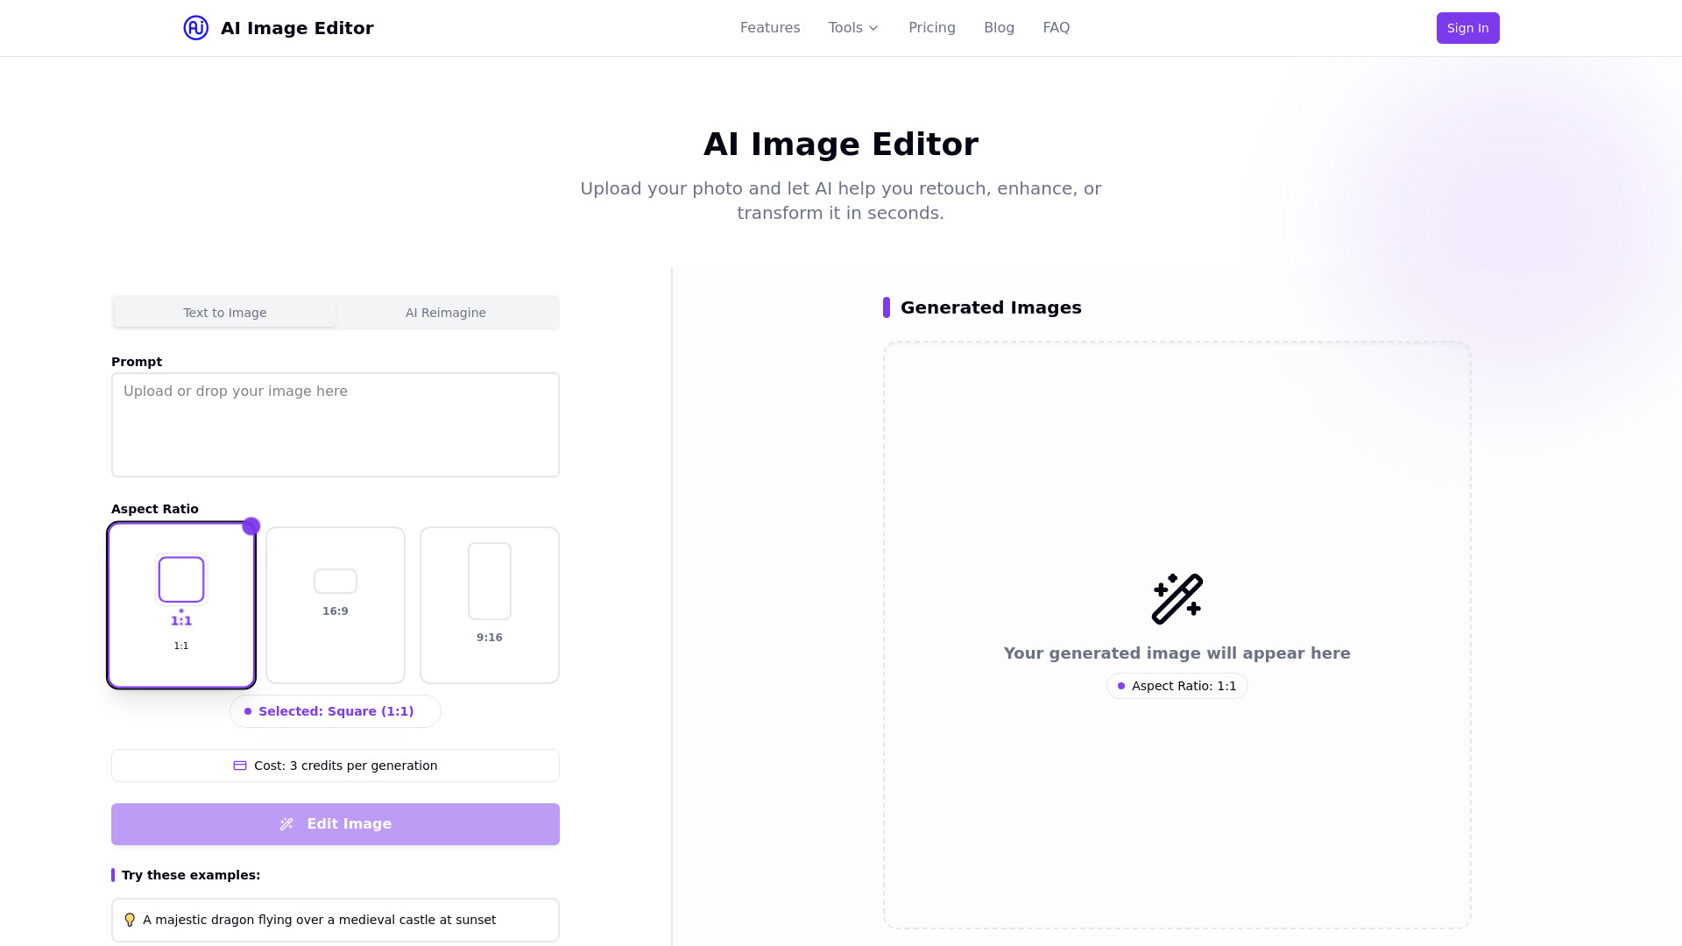Click the prompt upload text area
The height and width of the screenshot is (946, 1682).
[x=335, y=424]
